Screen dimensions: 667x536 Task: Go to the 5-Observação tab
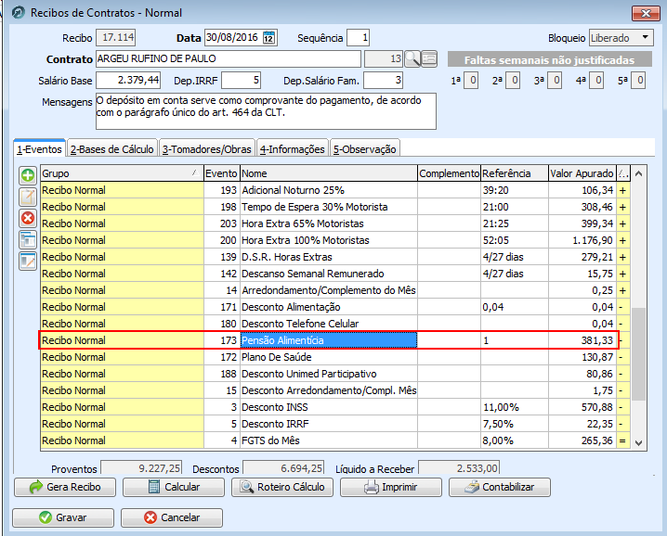point(364,149)
